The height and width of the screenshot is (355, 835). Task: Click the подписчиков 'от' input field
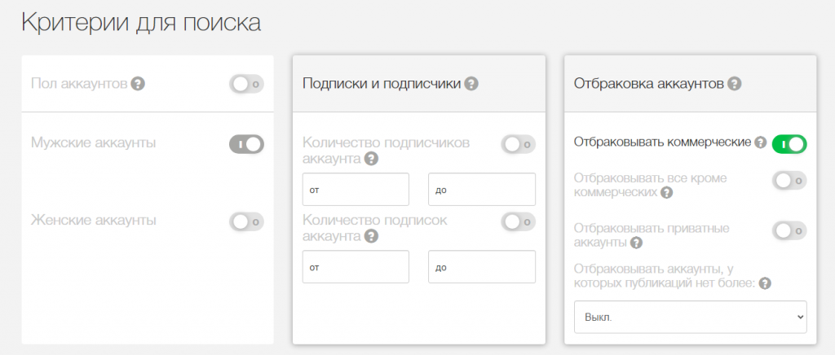click(356, 190)
